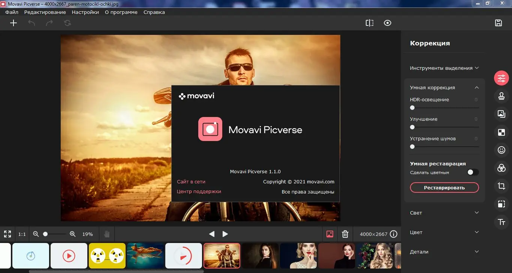Click the Центр поддержки link
The height and width of the screenshot is (273, 512).
tap(199, 192)
